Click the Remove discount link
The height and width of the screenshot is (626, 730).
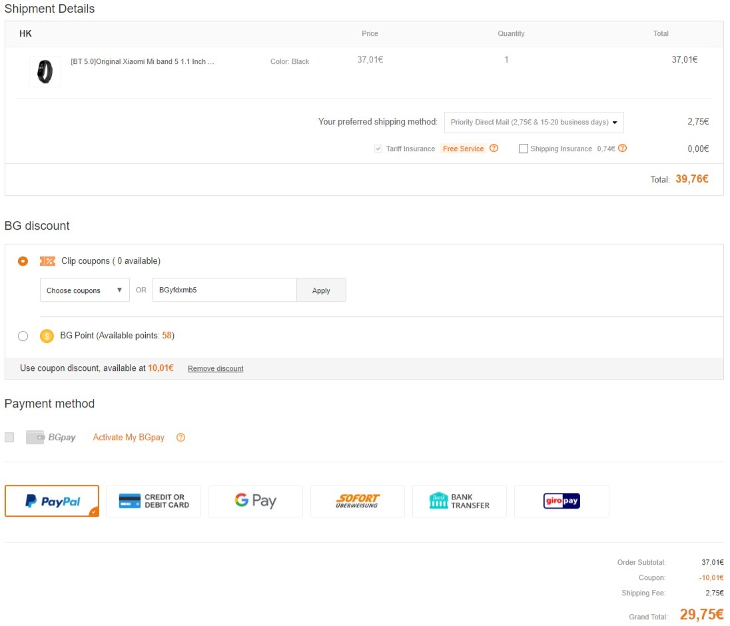[216, 368]
